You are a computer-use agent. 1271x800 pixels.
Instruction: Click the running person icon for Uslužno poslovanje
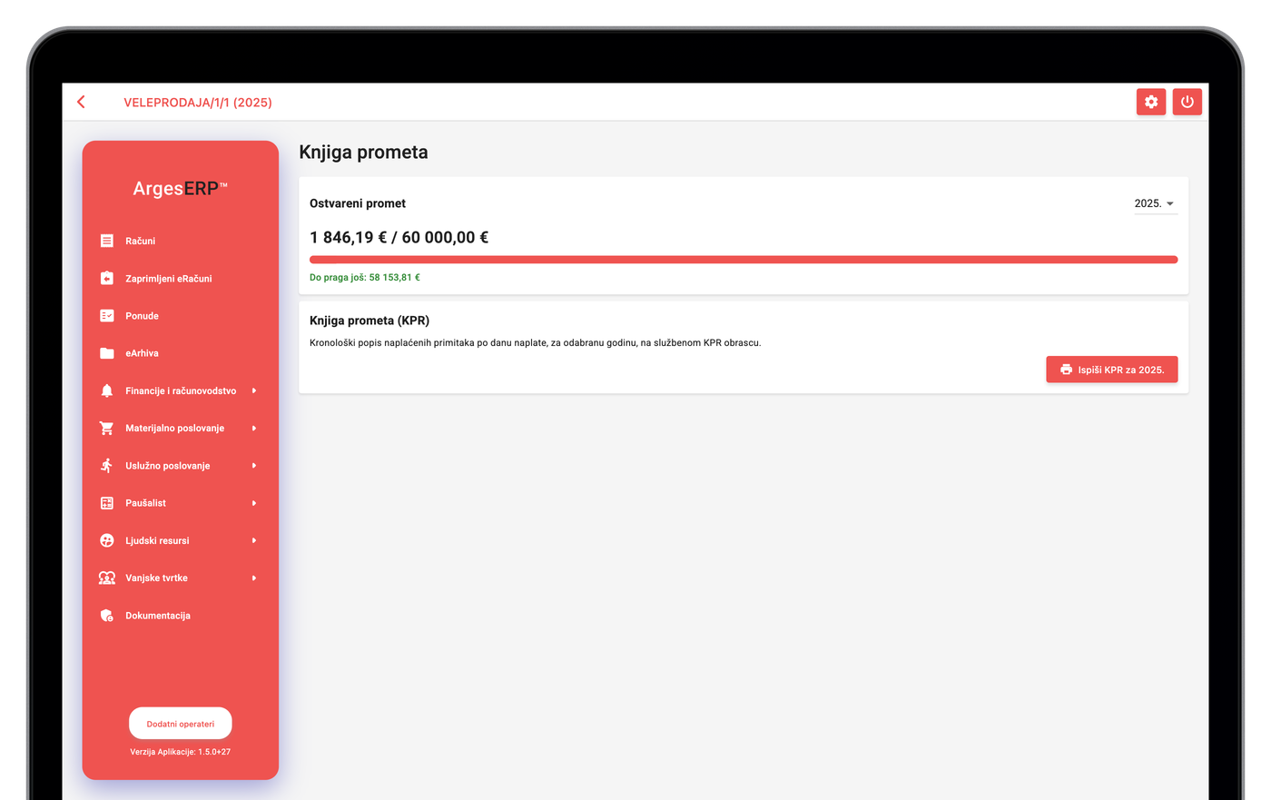pos(107,465)
